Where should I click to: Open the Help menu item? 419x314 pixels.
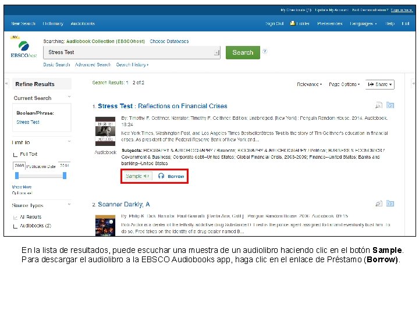click(390, 23)
